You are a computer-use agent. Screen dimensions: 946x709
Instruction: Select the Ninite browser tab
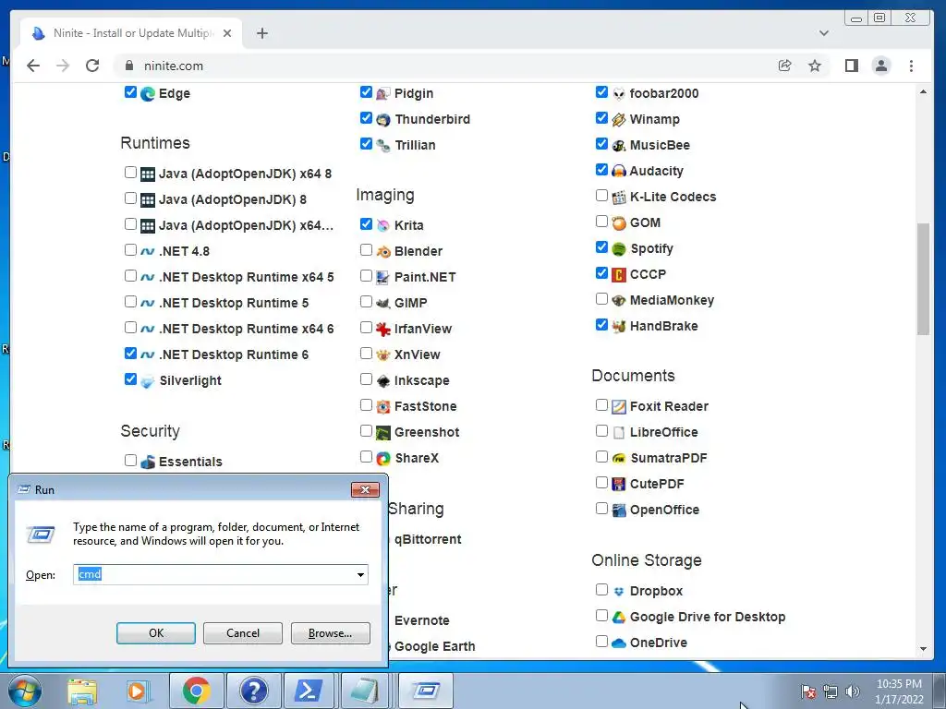tap(131, 33)
